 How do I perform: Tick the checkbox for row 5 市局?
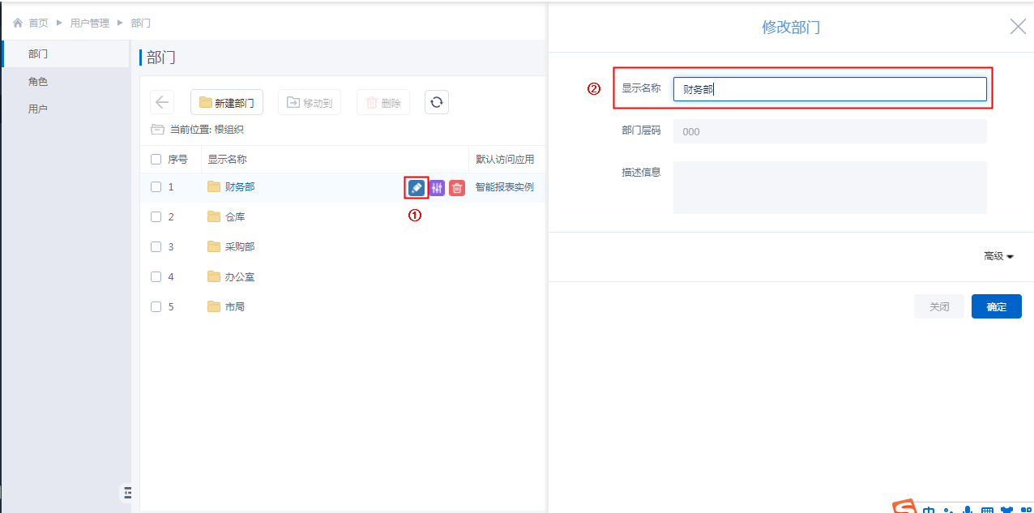[x=156, y=306]
